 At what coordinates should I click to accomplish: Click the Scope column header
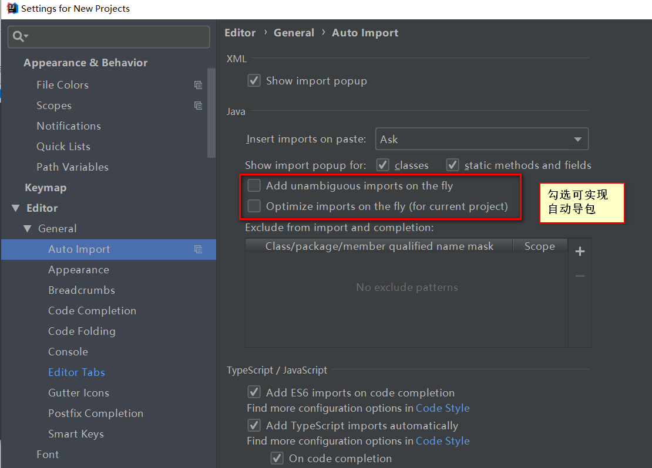point(540,246)
